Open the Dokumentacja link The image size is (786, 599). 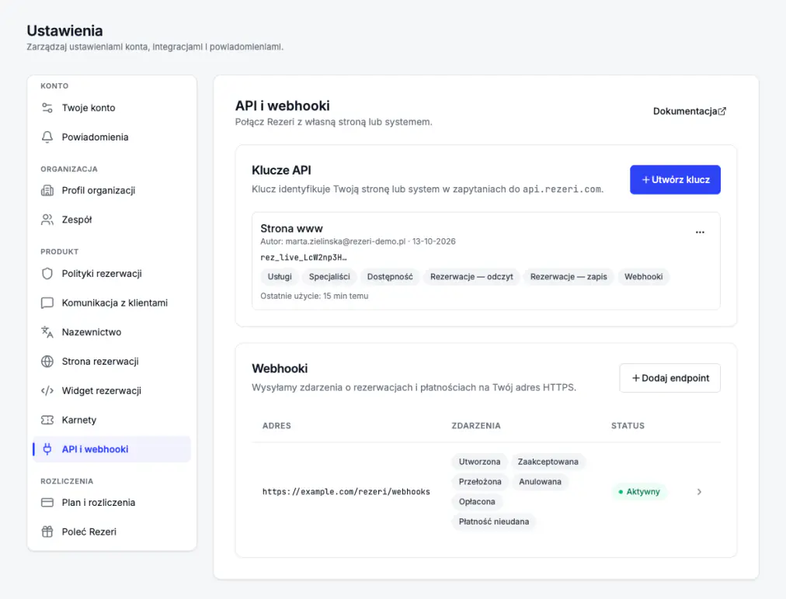point(689,111)
